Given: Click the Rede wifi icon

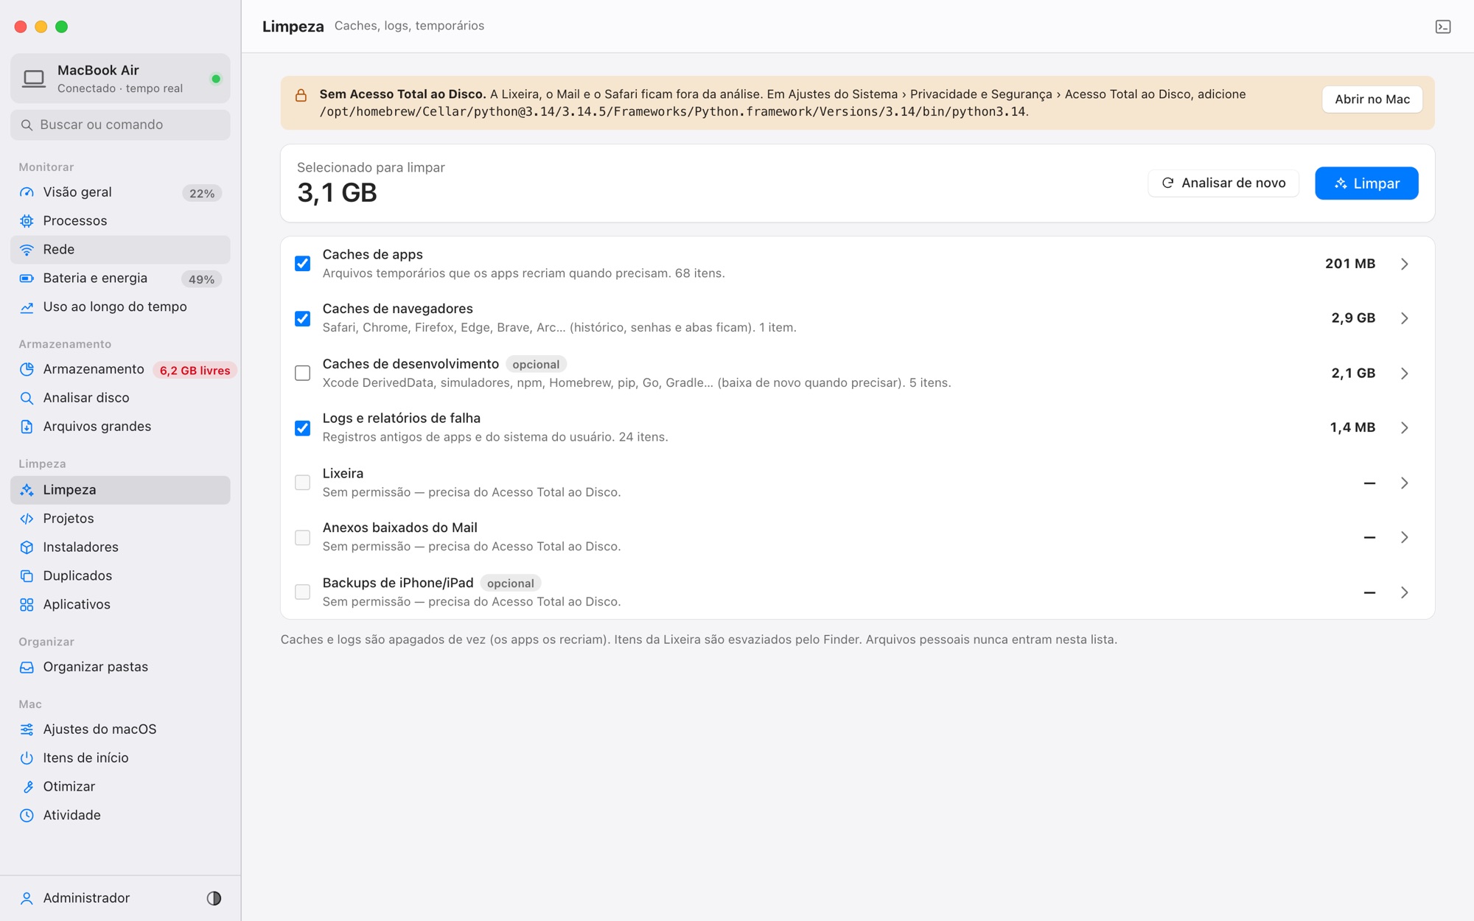Looking at the screenshot, I should point(27,250).
